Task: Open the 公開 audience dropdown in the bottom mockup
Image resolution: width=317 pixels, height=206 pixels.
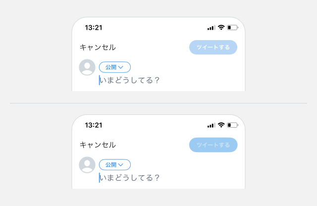Action: point(115,165)
